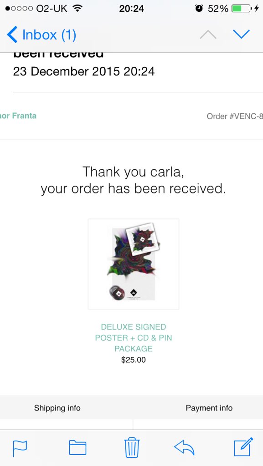Delete email with trash can icon
Viewport: 263px width, 466px height.
(132, 447)
